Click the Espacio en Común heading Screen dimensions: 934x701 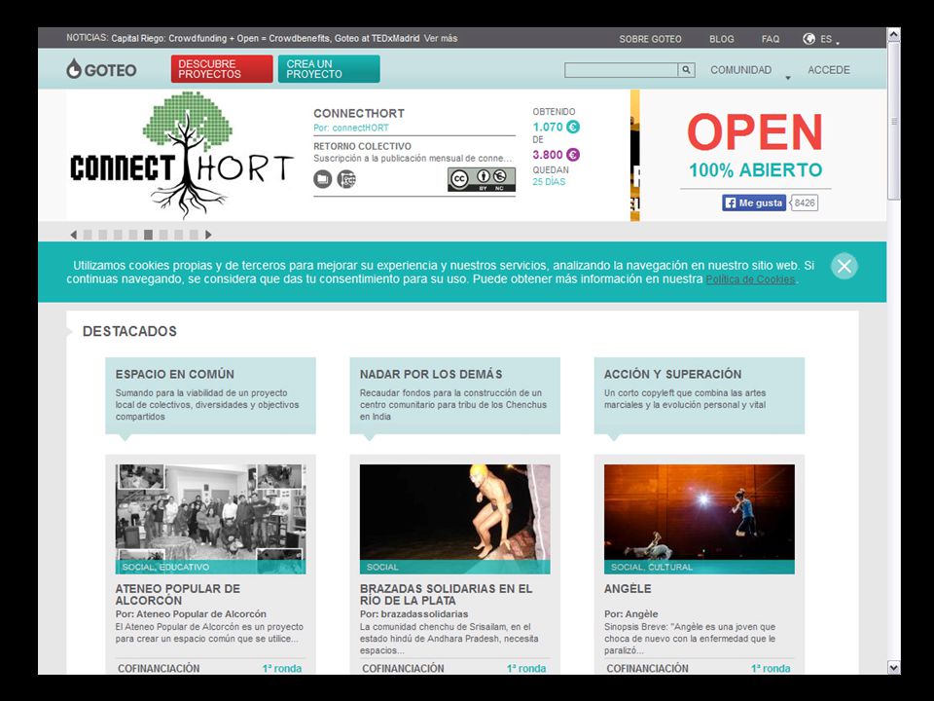174,374
